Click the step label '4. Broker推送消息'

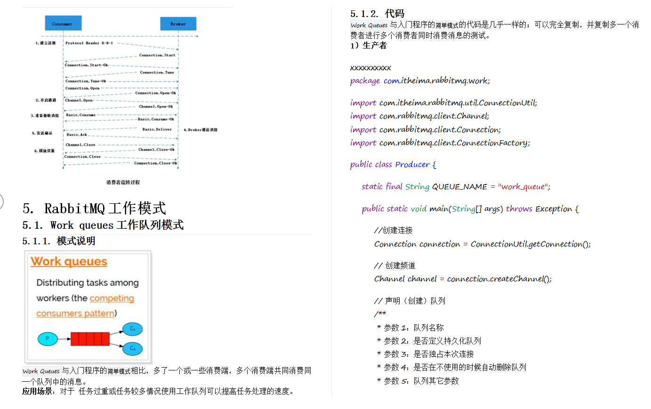201,129
